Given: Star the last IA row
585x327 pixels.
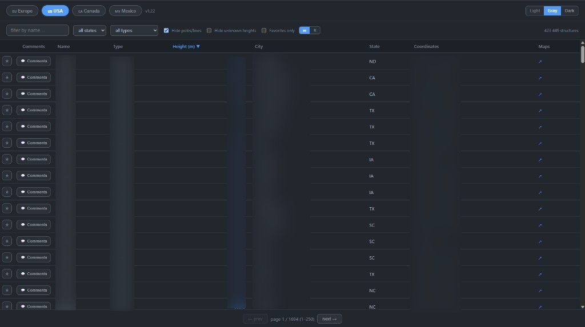Looking at the screenshot, I should click(7, 192).
